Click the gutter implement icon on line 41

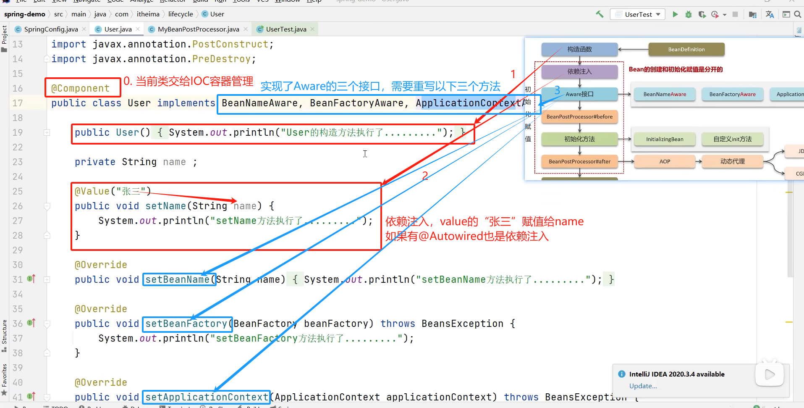[x=31, y=396]
